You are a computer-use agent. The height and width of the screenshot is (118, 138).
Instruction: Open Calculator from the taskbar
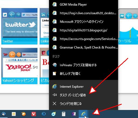tap(64, 114)
